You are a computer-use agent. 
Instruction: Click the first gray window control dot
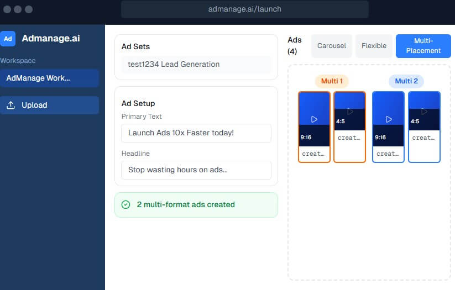(x=7, y=9)
